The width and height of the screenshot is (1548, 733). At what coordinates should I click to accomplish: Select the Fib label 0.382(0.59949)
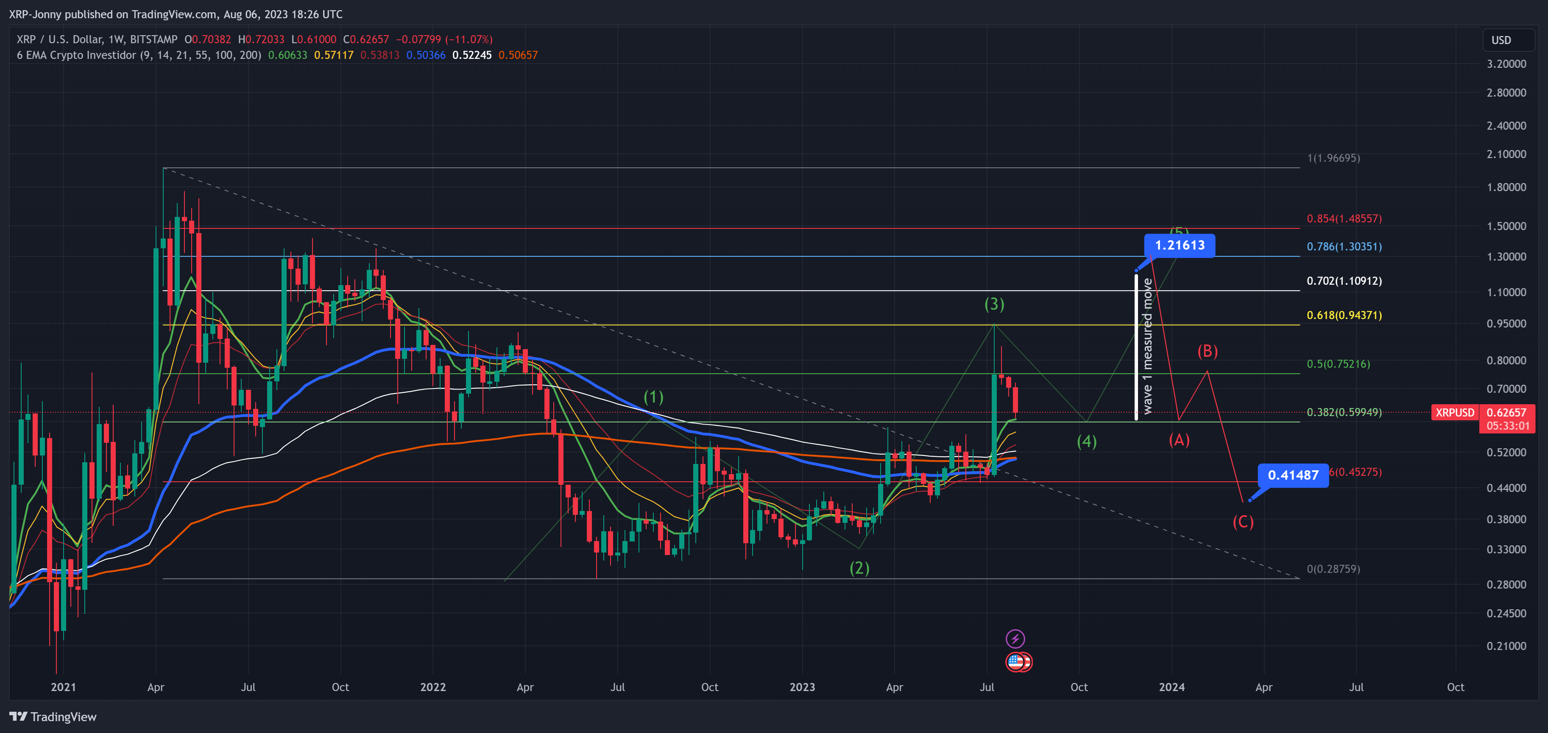point(1344,412)
